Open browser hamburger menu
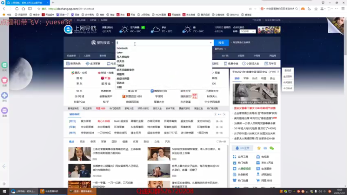This screenshot has width=347, height=195. [343, 9]
